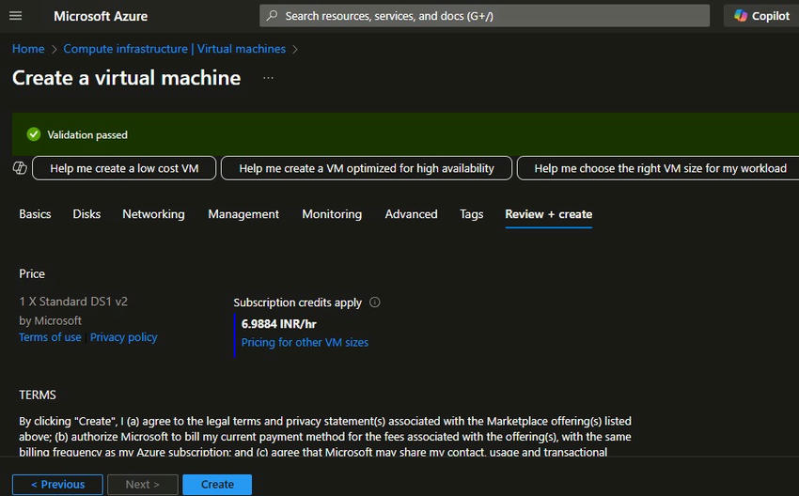Click the green Validation passed checkmark
Viewport: 799px width, 496px height.
point(34,134)
